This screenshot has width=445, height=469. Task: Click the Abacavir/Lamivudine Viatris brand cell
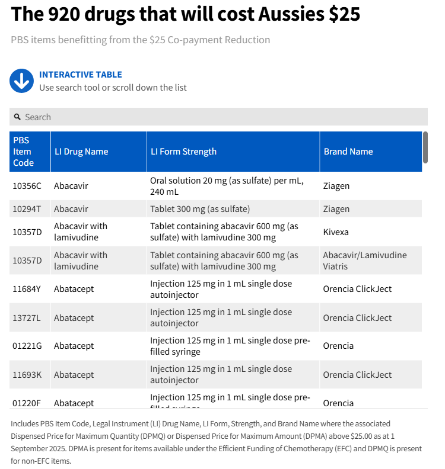(371, 261)
